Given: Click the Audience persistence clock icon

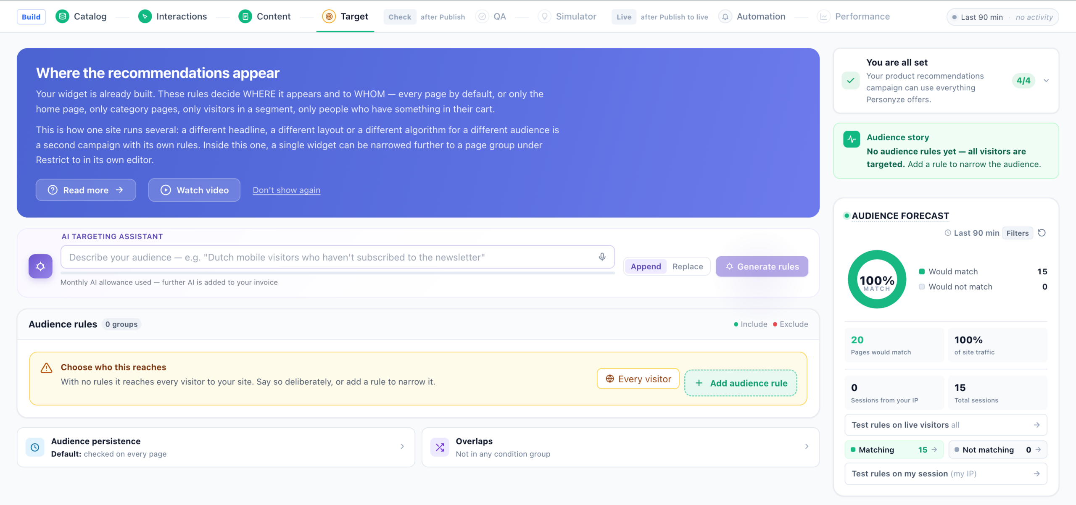Looking at the screenshot, I should 35,447.
